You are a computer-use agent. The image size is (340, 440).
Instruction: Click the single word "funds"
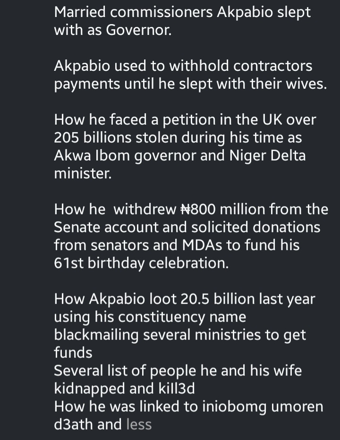(x=73, y=353)
